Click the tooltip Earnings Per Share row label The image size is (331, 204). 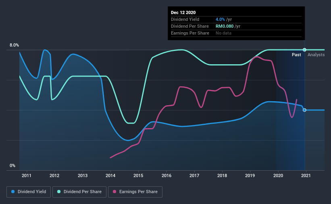pyautogui.click(x=190, y=33)
